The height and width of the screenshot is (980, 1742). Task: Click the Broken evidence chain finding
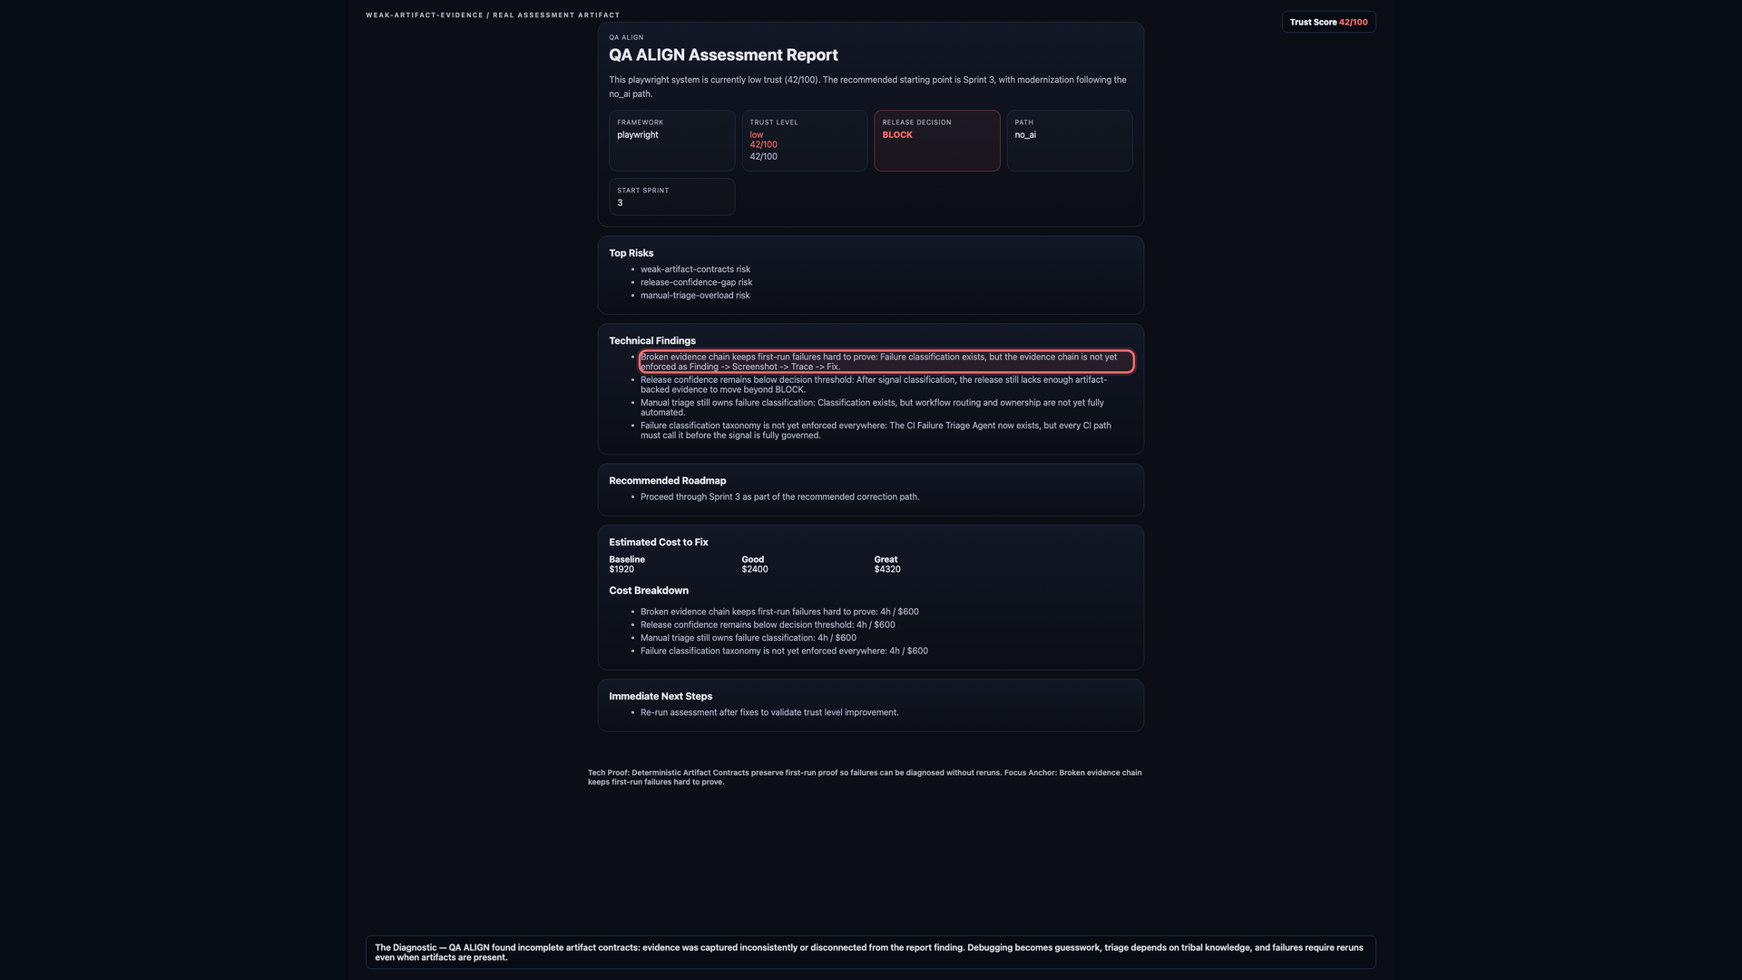click(x=886, y=362)
